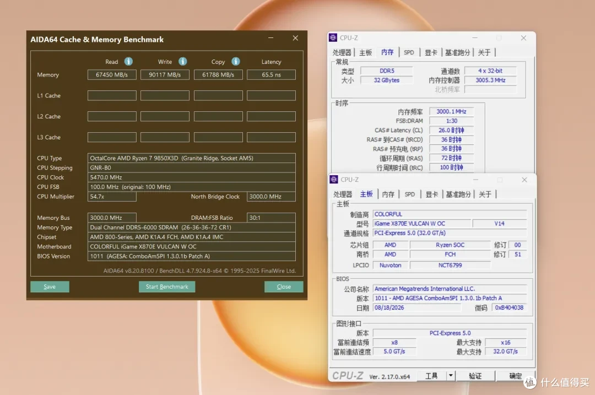Click the iGame X870E VULCAN W OC model in CPU-Z
The height and width of the screenshot is (395, 595).
(422, 224)
